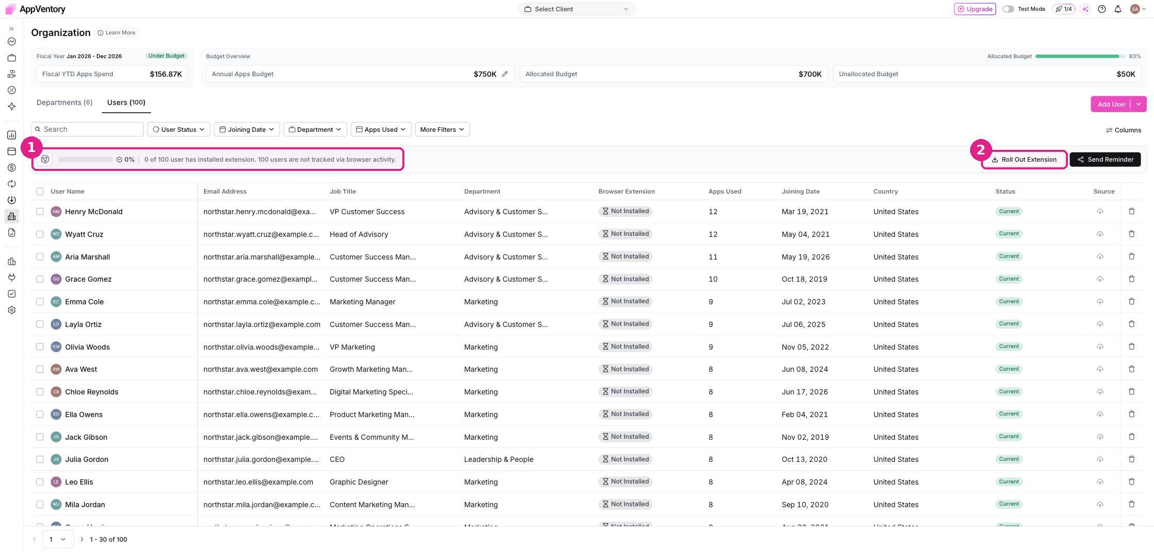Sort by User Name column header
The height and width of the screenshot is (552, 1154).
coord(67,191)
